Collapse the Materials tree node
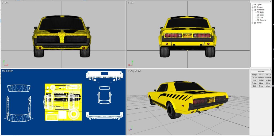 pyautogui.click(x=252, y=10)
